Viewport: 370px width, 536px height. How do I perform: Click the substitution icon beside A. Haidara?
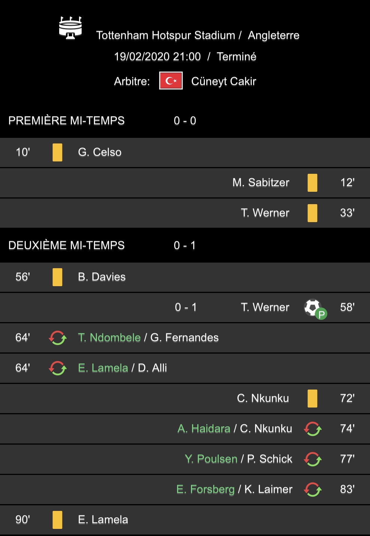tap(312, 429)
